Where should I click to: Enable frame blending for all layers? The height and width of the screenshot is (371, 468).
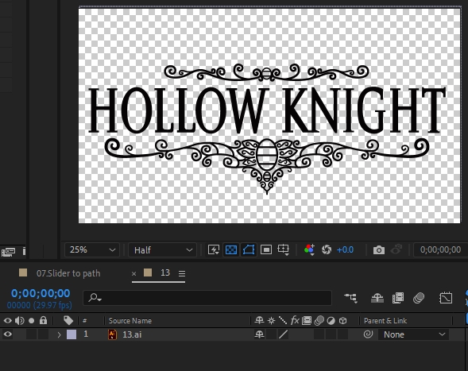coord(398,298)
